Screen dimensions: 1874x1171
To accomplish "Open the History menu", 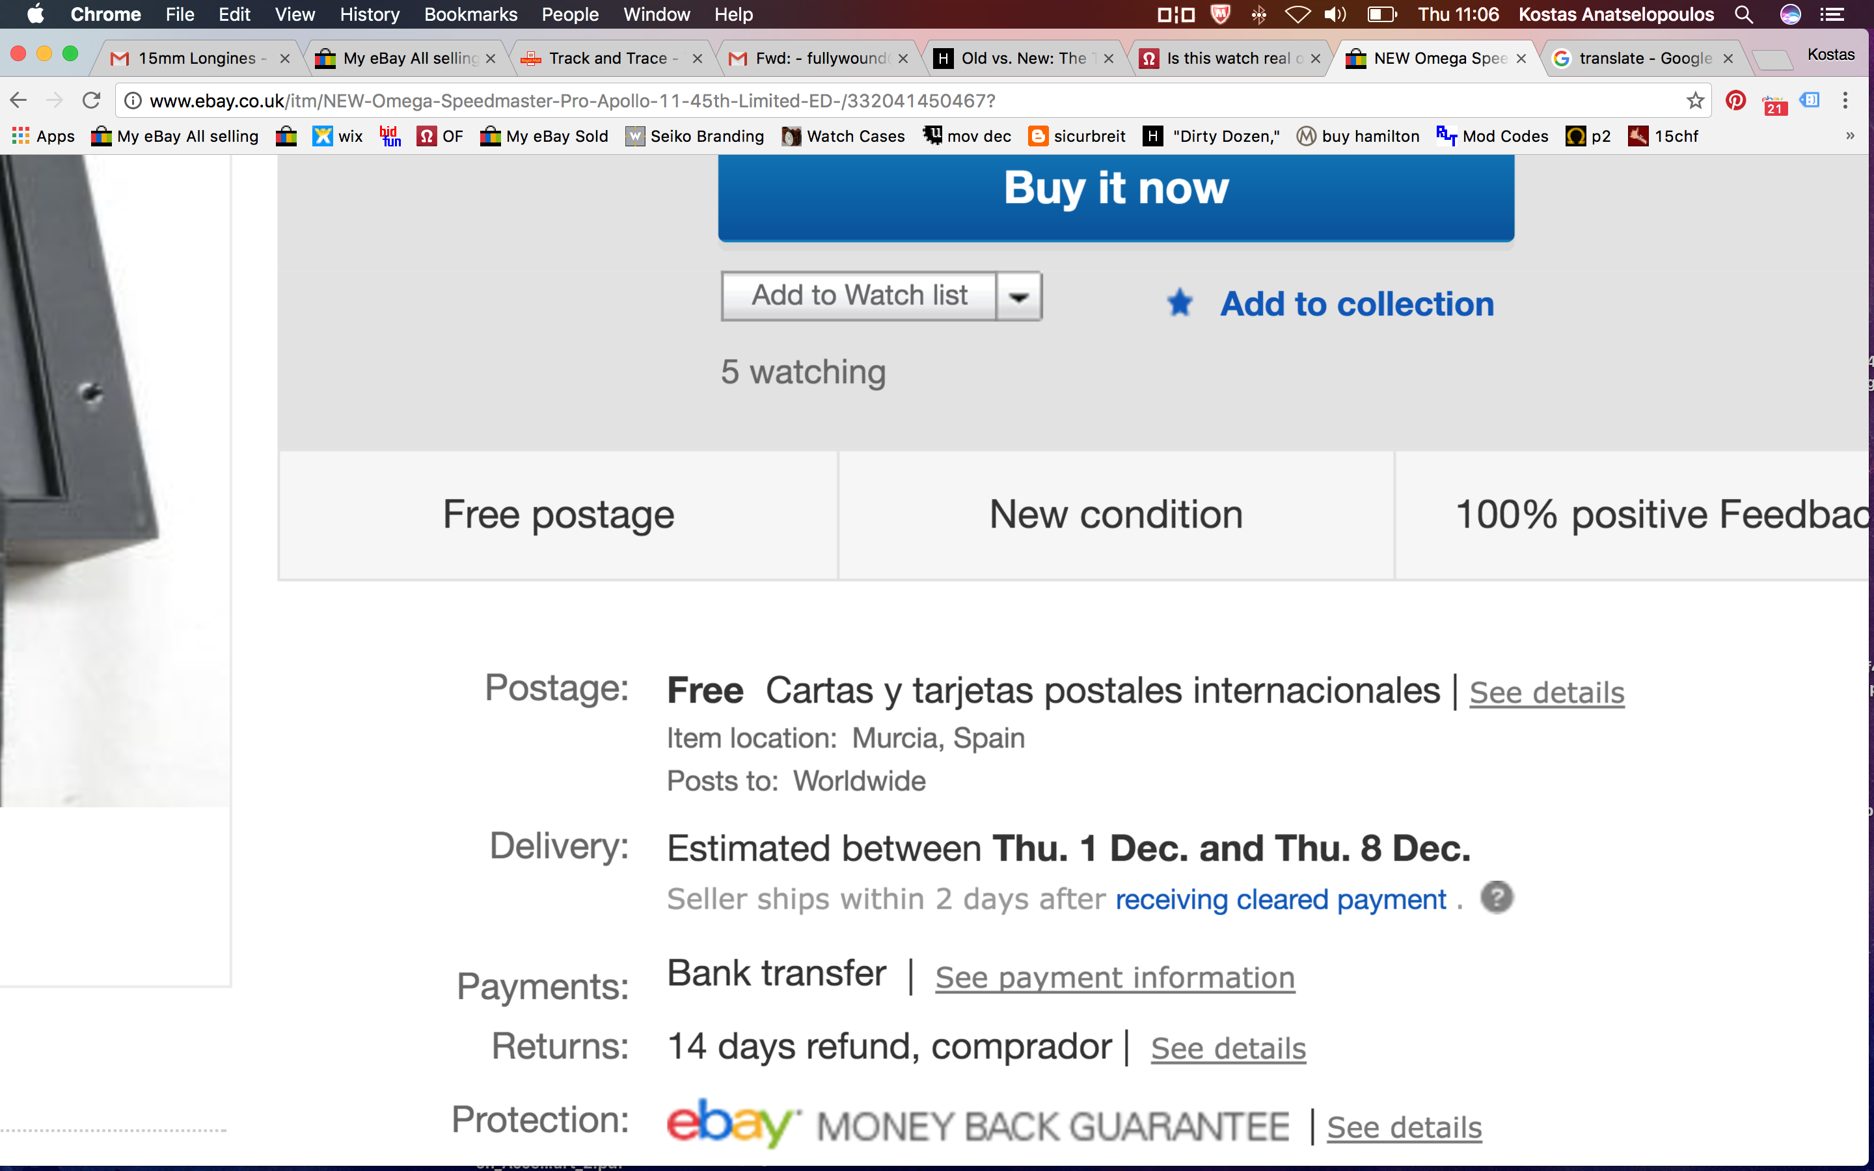I will 370,15.
